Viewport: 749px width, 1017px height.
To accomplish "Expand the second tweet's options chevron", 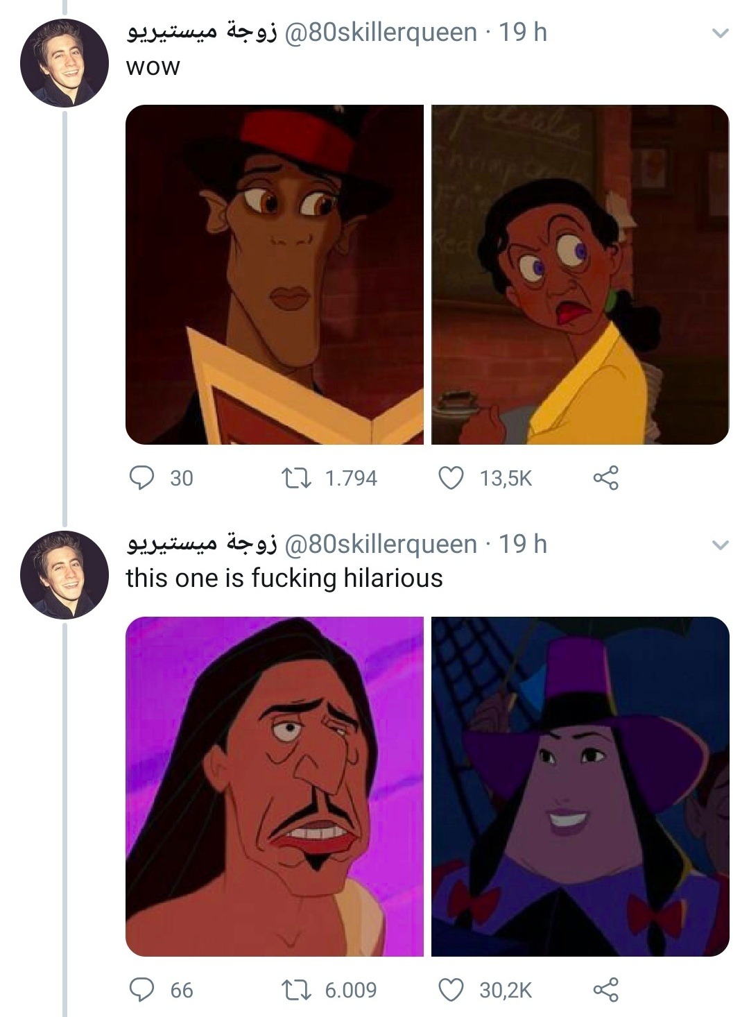I will [x=721, y=545].
